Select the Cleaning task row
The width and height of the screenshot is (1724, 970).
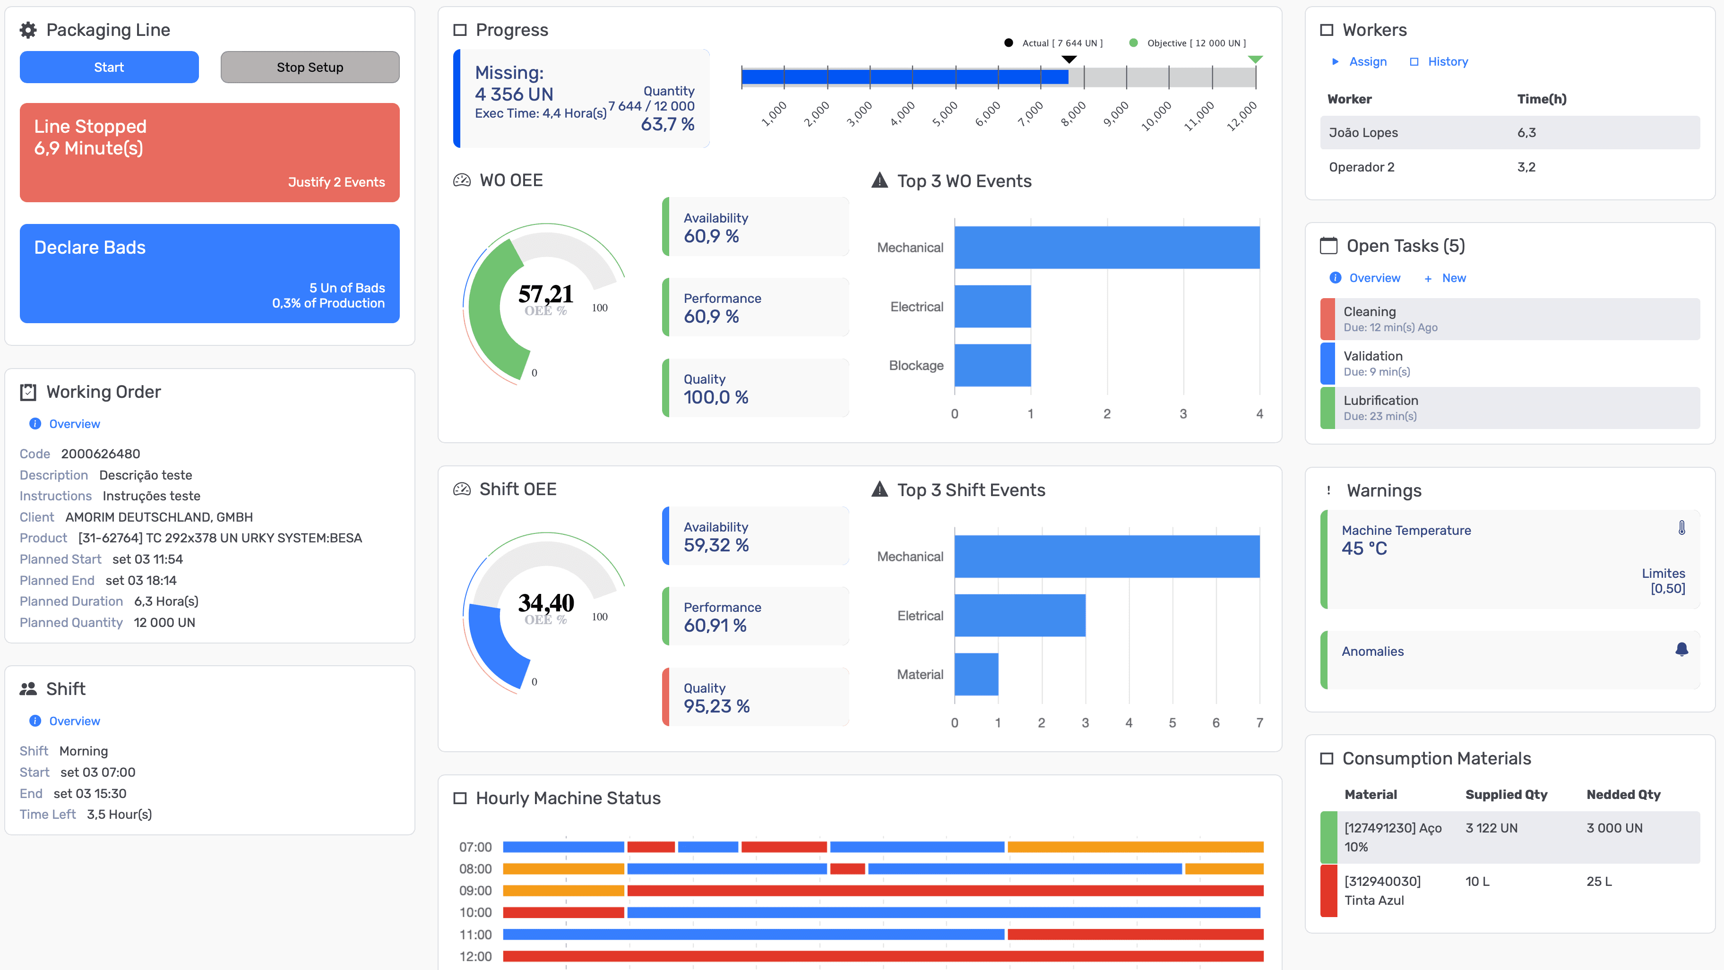1510,319
